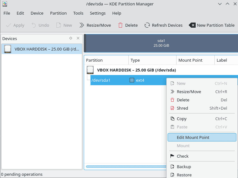Sort by the Type column header
The width and height of the screenshot is (238, 178).
152,60
